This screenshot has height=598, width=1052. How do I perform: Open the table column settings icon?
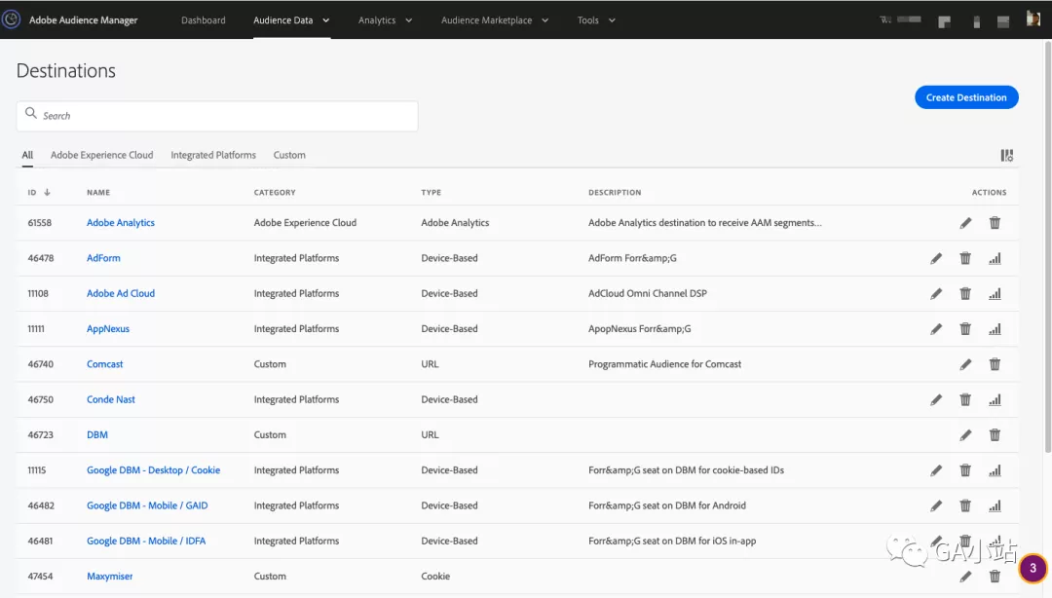(1007, 156)
